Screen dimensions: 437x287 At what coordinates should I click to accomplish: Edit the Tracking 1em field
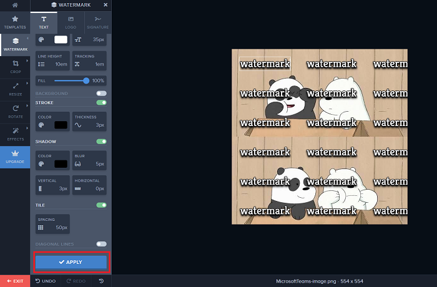click(89, 61)
